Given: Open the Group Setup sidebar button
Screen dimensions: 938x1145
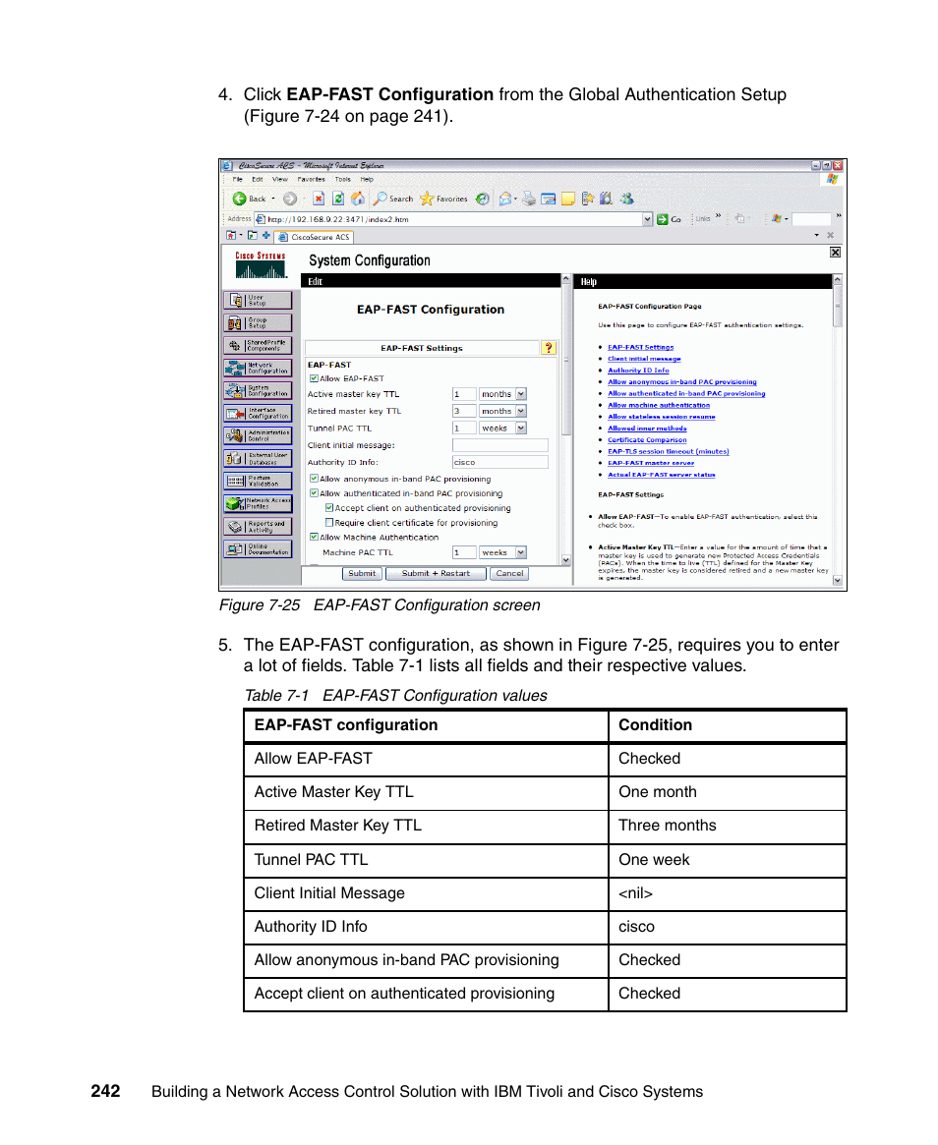Looking at the screenshot, I should tap(258, 322).
